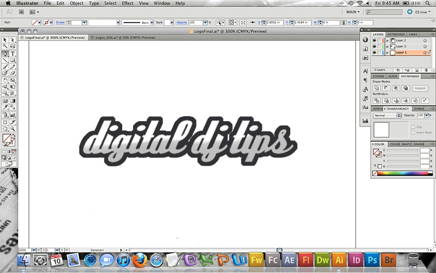Hide Layer 2 with eye icon

tap(375, 41)
